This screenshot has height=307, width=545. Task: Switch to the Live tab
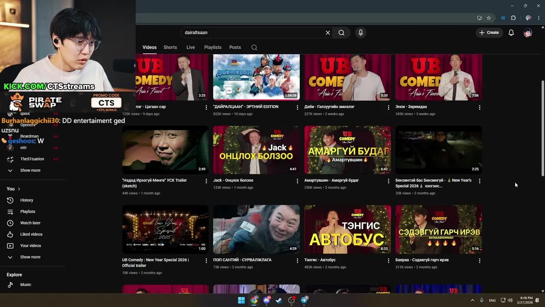click(x=191, y=47)
